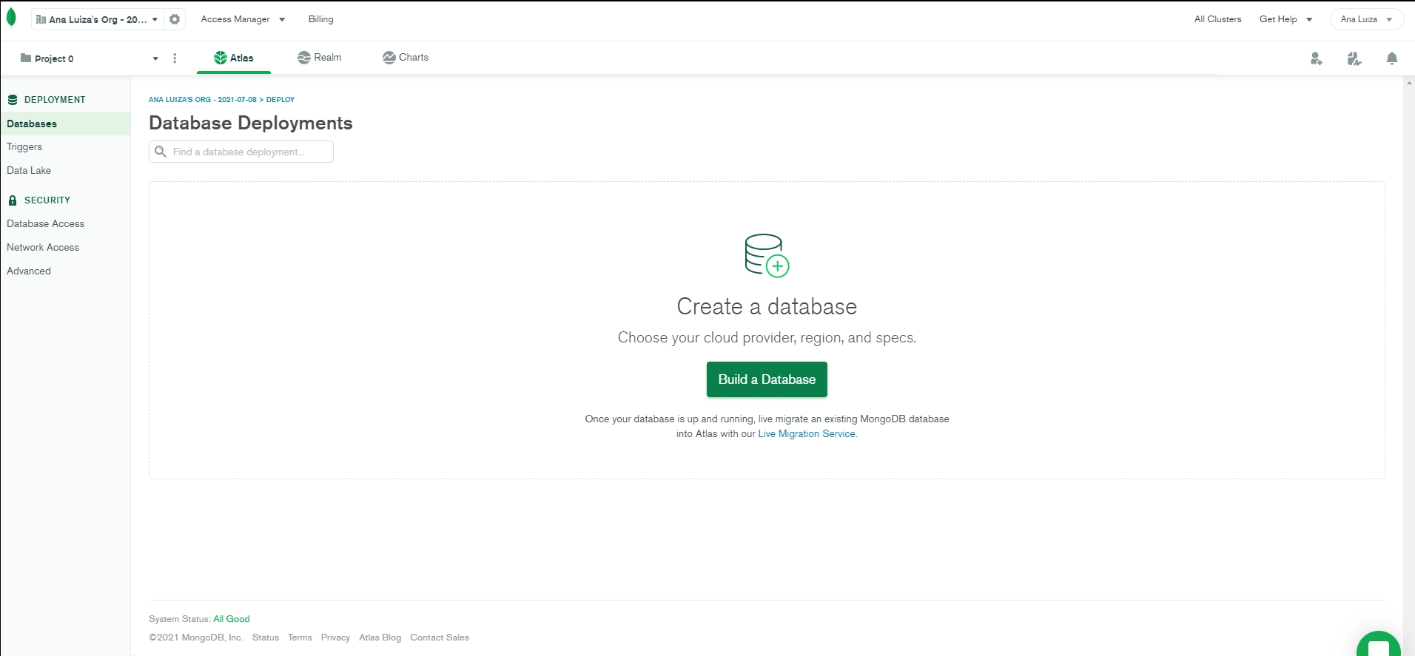This screenshot has width=1415, height=656.
Task: Click the create database cylinder icon
Action: tap(767, 256)
